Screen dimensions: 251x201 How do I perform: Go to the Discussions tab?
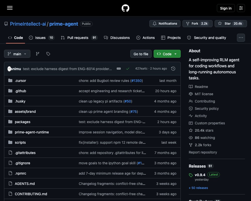point(117,38)
